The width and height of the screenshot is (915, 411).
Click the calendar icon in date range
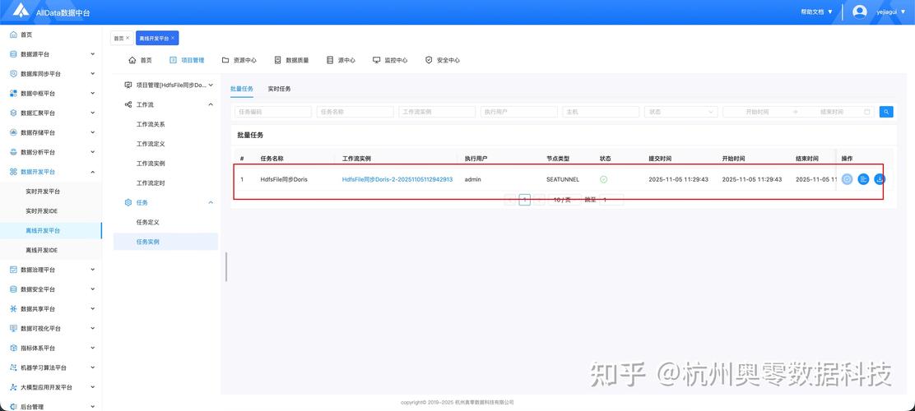coord(867,111)
